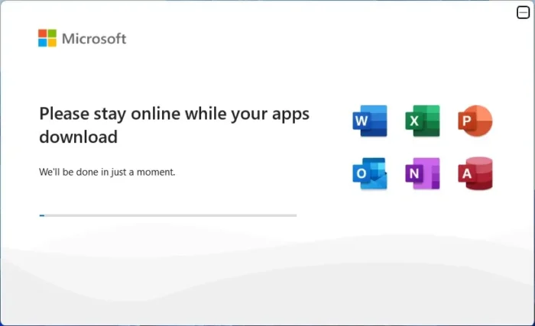The height and width of the screenshot is (326, 535).
Task: Click the word 'download' in the heading
Action: pos(78,137)
